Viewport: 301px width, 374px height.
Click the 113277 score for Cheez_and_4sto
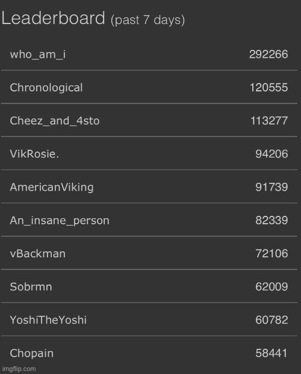point(269,120)
